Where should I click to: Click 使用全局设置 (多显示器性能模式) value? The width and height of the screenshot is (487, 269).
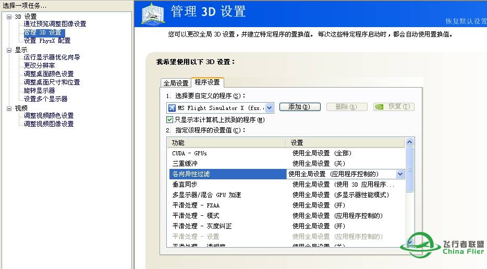click(x=340, y=195)
